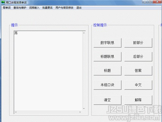The width and height of the screenshot is (162, 122).
Task: Open the 批量更名 menu
Action: point(47,8)
